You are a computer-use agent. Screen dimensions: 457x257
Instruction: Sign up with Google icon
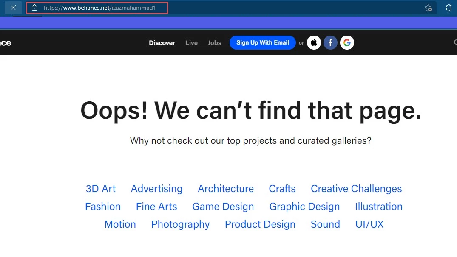point(347,43)
